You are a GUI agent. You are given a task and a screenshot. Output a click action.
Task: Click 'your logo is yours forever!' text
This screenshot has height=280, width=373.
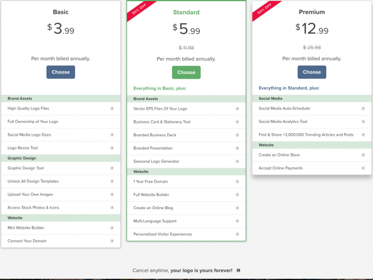pyautogui.click(x=201, y=270)
